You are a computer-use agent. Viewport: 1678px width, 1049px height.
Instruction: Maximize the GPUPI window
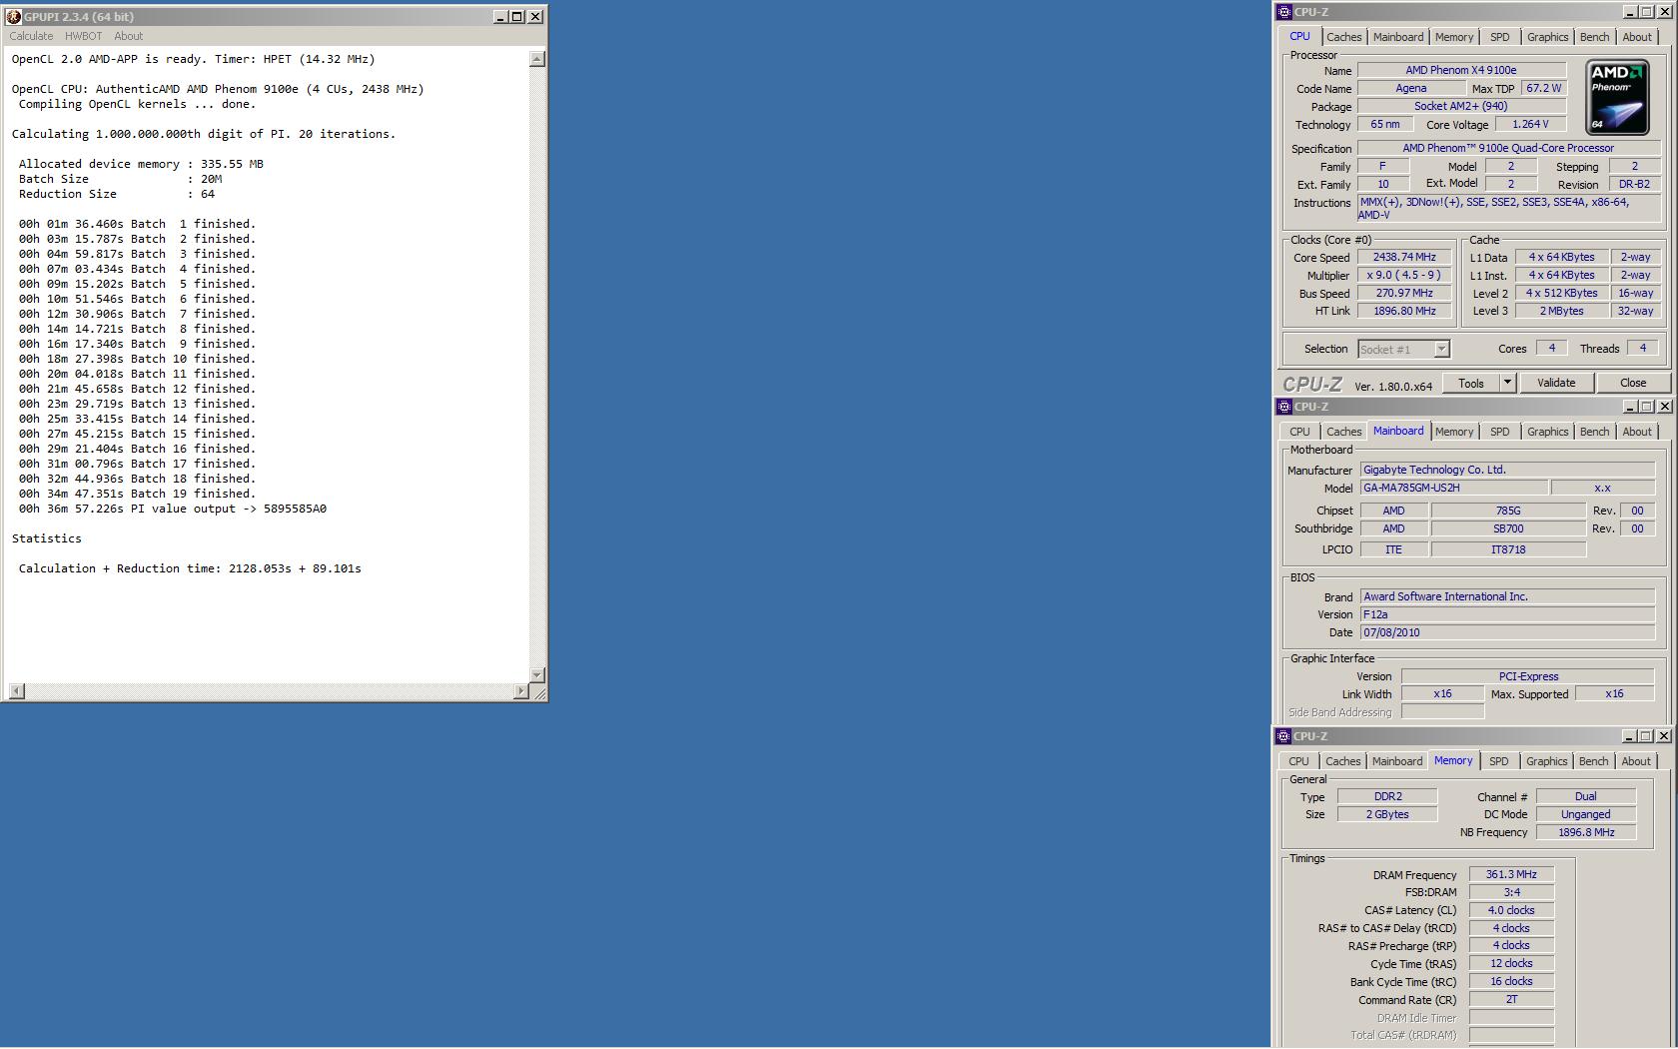[517, 16]
